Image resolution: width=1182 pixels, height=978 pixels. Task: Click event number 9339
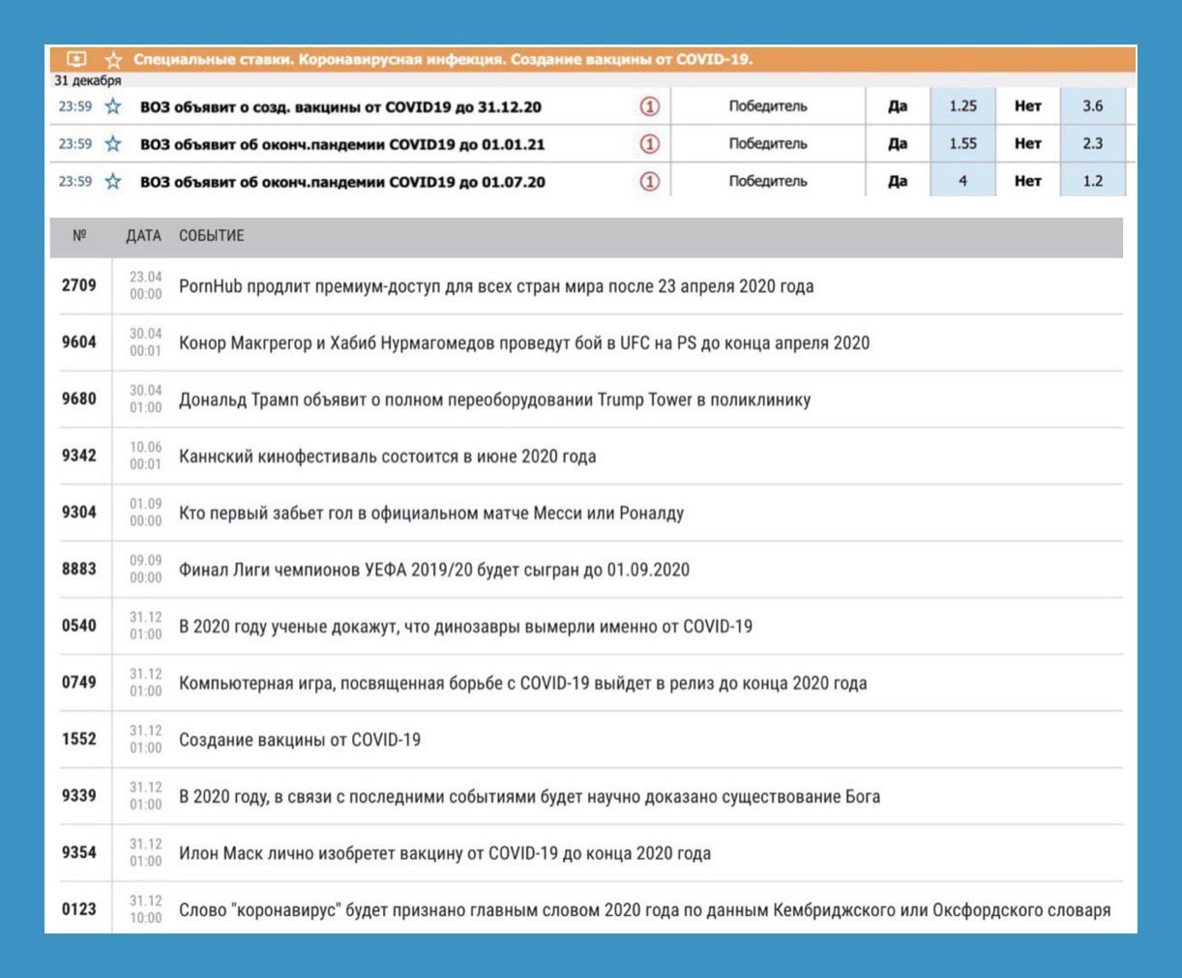pyautogui.click(x=79, y=796)
